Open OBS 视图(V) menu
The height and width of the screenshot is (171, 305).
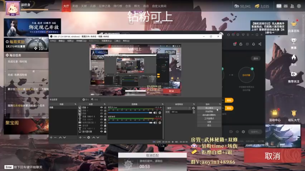tap(70, 41)
